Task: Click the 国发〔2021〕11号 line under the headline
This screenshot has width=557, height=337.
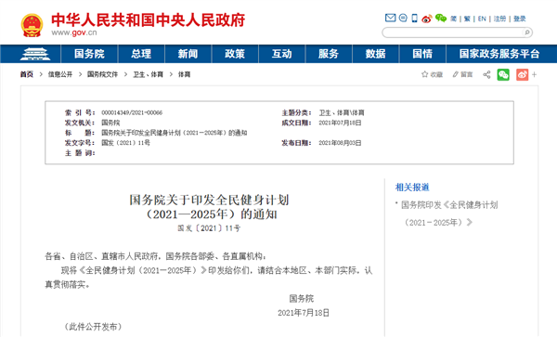Action: coord(209,228)
